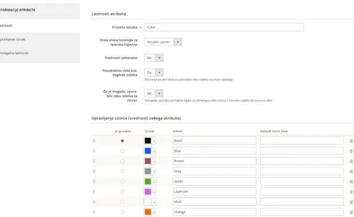This screenshot has height=217, width=354.
Task: Grab the drag handle of the Multi row
Action: click(94, 202)
